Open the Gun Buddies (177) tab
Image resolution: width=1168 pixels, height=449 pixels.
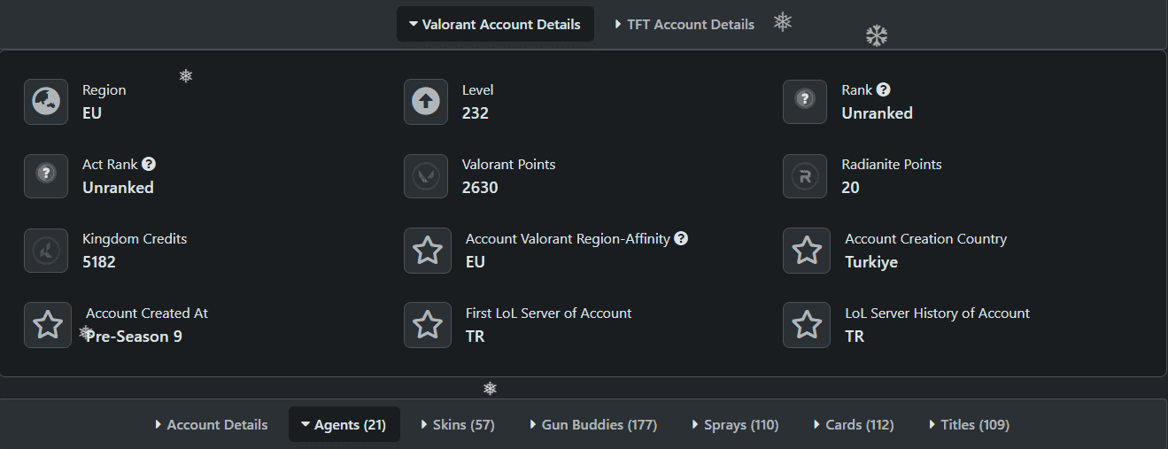tap(592, 425)
